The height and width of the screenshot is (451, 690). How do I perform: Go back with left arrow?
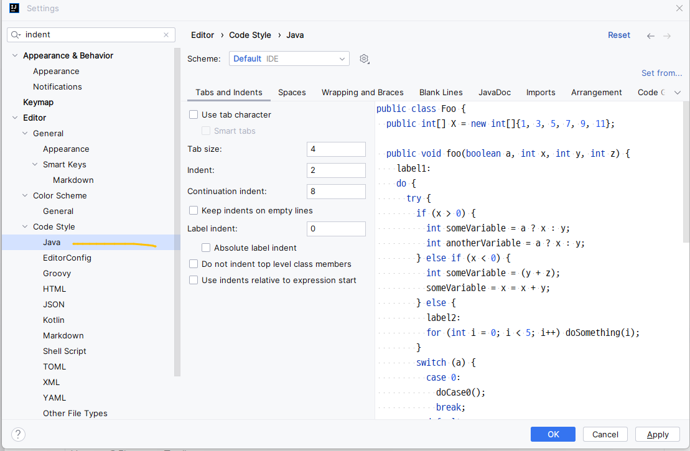click(650, 35)
